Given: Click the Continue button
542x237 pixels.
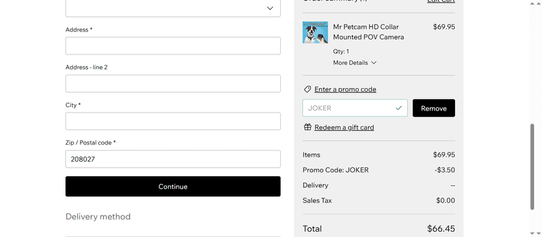Looking at the screenshot, I should (x=173, y=187).
